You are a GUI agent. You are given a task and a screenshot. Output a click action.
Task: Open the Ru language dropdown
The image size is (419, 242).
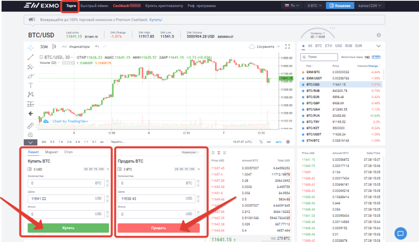tap(292, 5)
